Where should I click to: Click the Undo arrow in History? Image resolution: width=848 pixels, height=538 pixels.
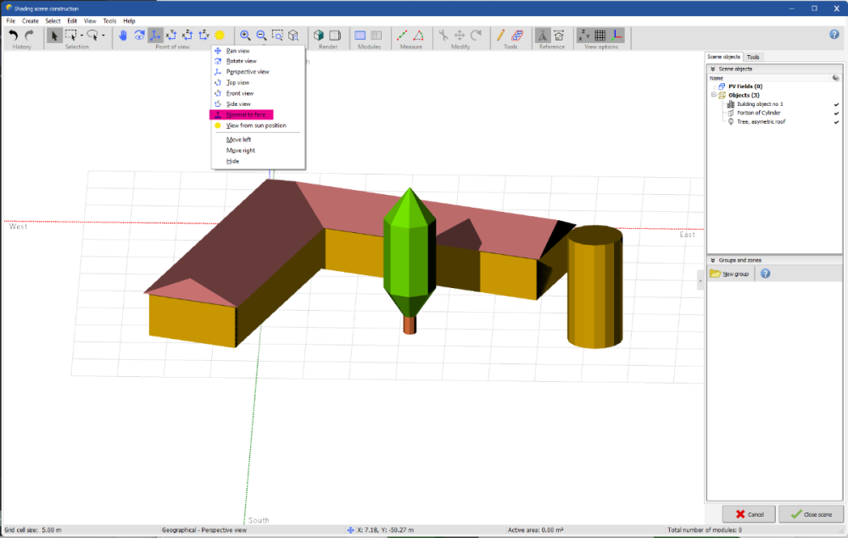pyautogui.click(x=14, y=35)
